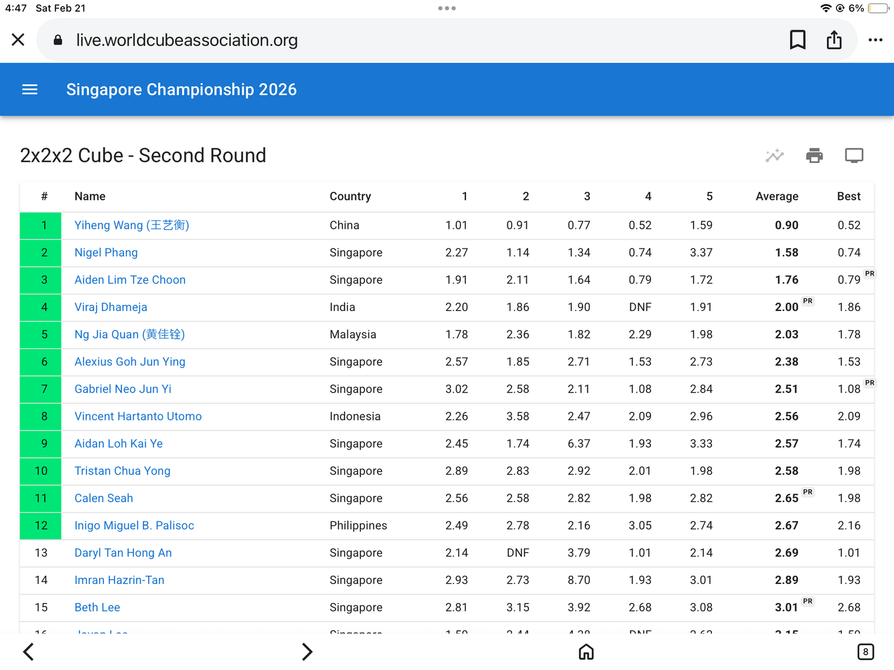Click the Singapore Championship 2026 title
The width and height of the screenshot is (894, 670).
click(182, 89)
